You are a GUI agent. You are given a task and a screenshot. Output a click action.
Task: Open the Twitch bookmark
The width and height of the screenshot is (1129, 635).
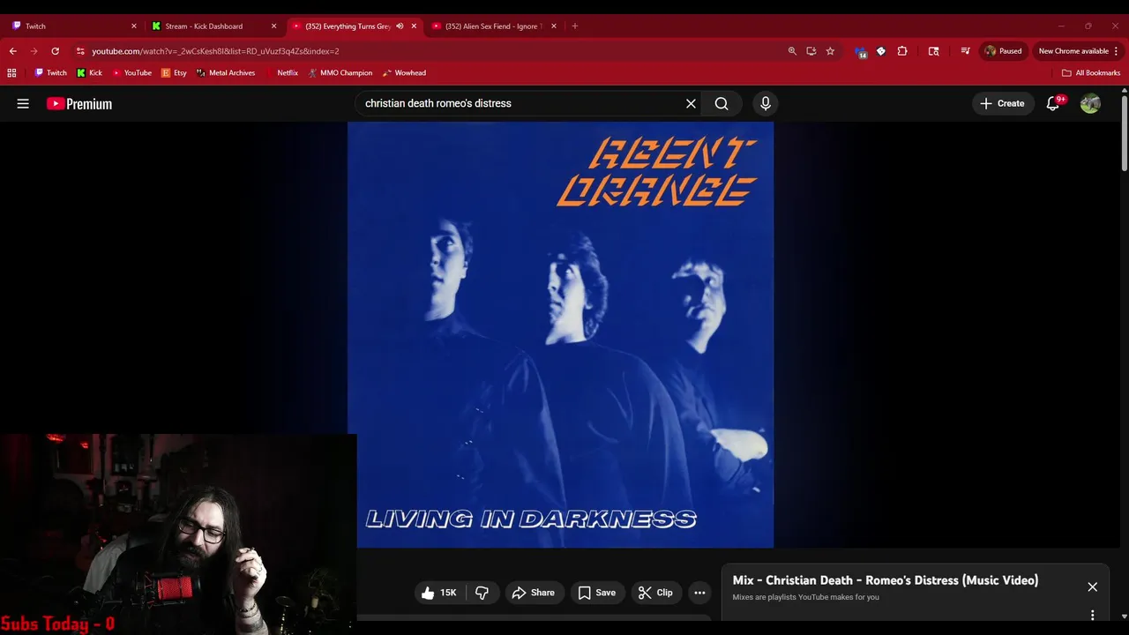pyautogui.click(x=50, y=73)
